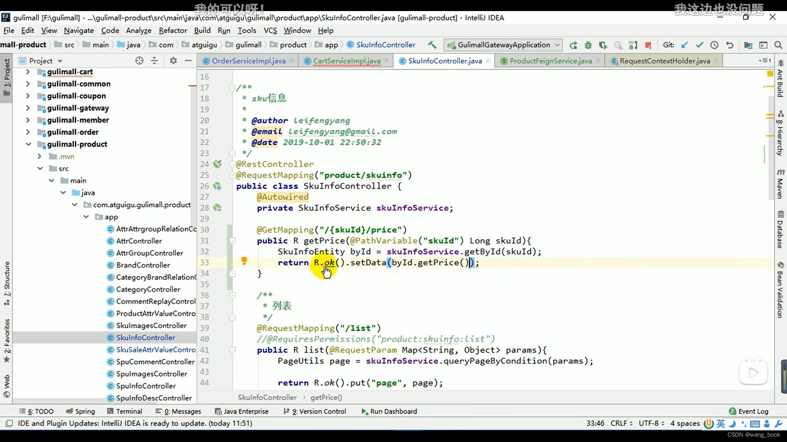
Task: Open the Event Log
Action: [x=748, y=411]
